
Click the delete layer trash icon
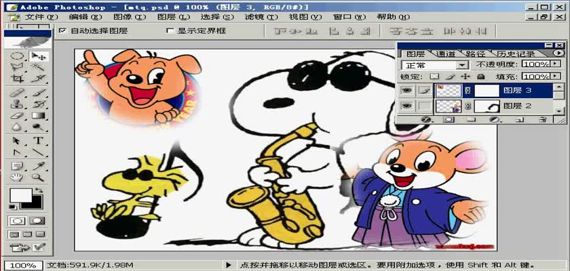pyautogui.click(x=542, y=119)
